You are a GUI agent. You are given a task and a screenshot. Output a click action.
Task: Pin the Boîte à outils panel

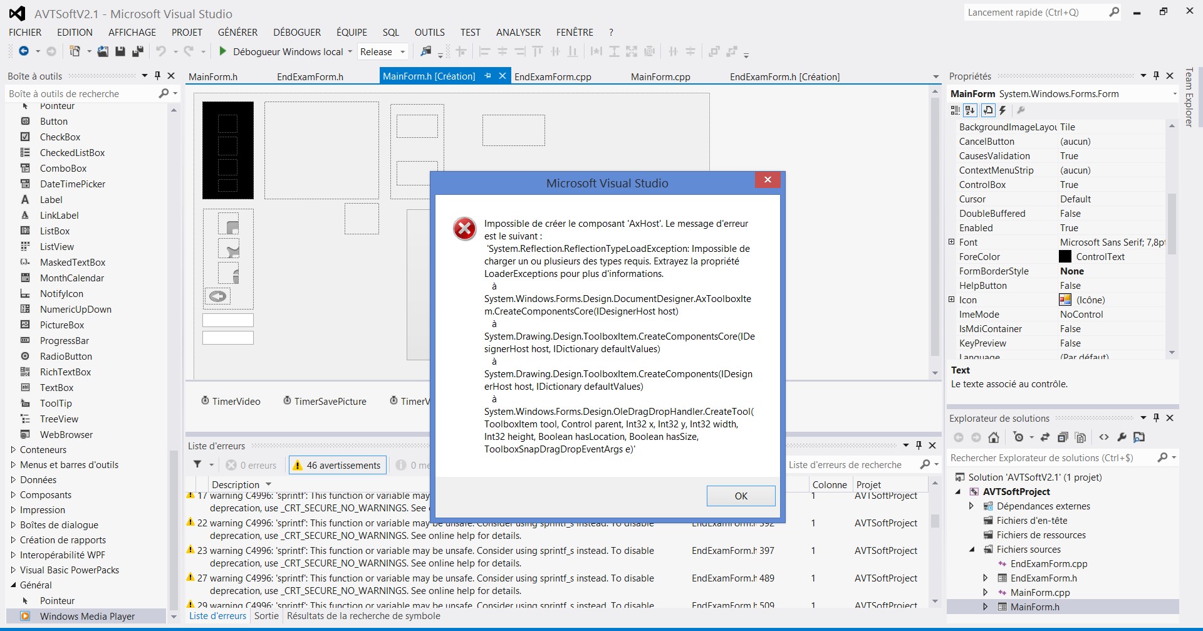[x=157, y=76]
